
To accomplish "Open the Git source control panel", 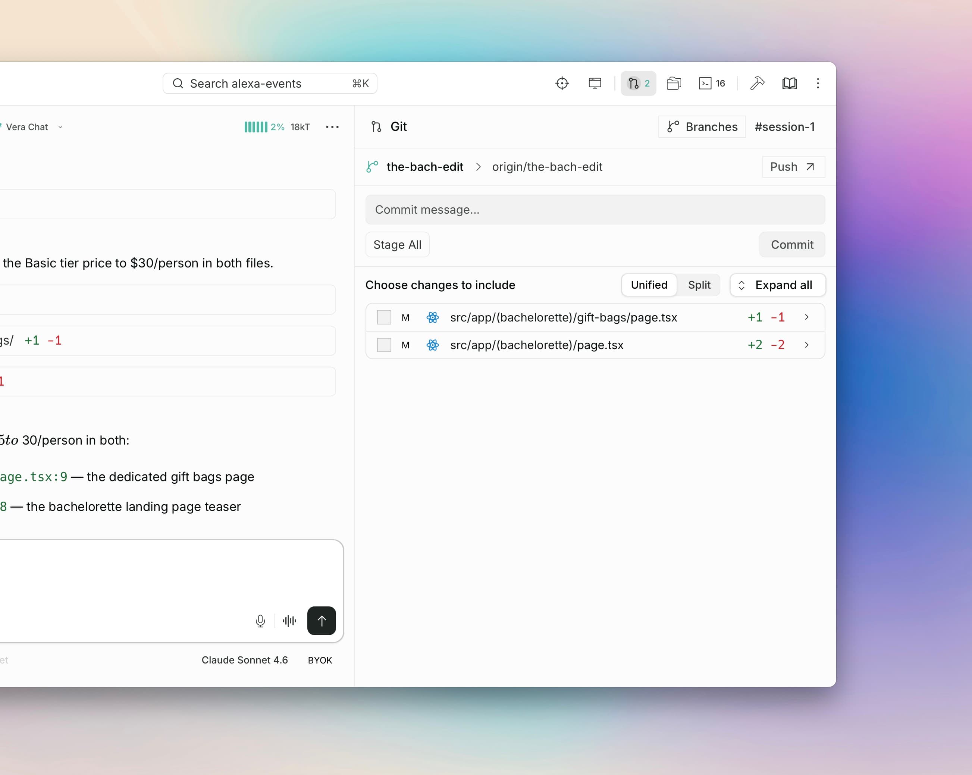I will point(638,84).
